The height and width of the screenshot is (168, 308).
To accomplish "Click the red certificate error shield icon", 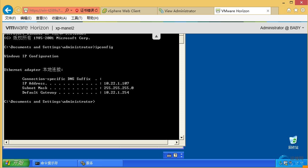I will click(77, 10).
